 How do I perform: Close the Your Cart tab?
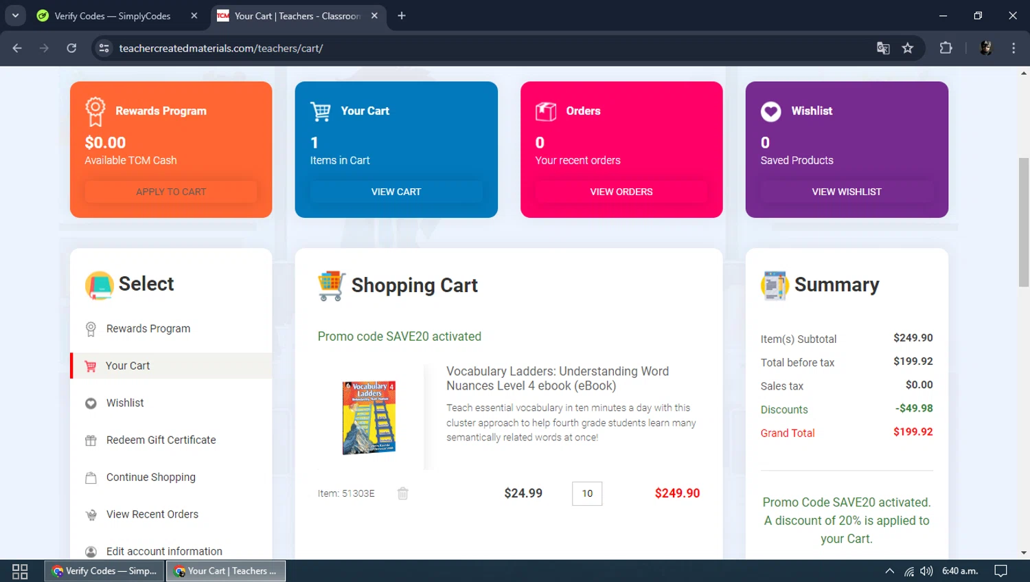(374, 16)
